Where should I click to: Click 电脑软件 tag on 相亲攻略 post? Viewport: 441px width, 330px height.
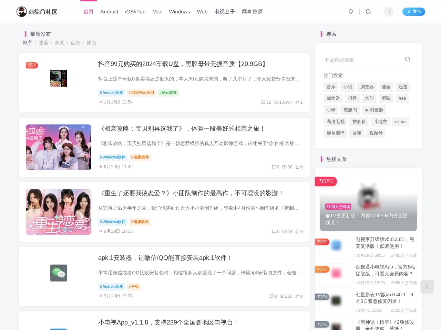tap(140, 157)
